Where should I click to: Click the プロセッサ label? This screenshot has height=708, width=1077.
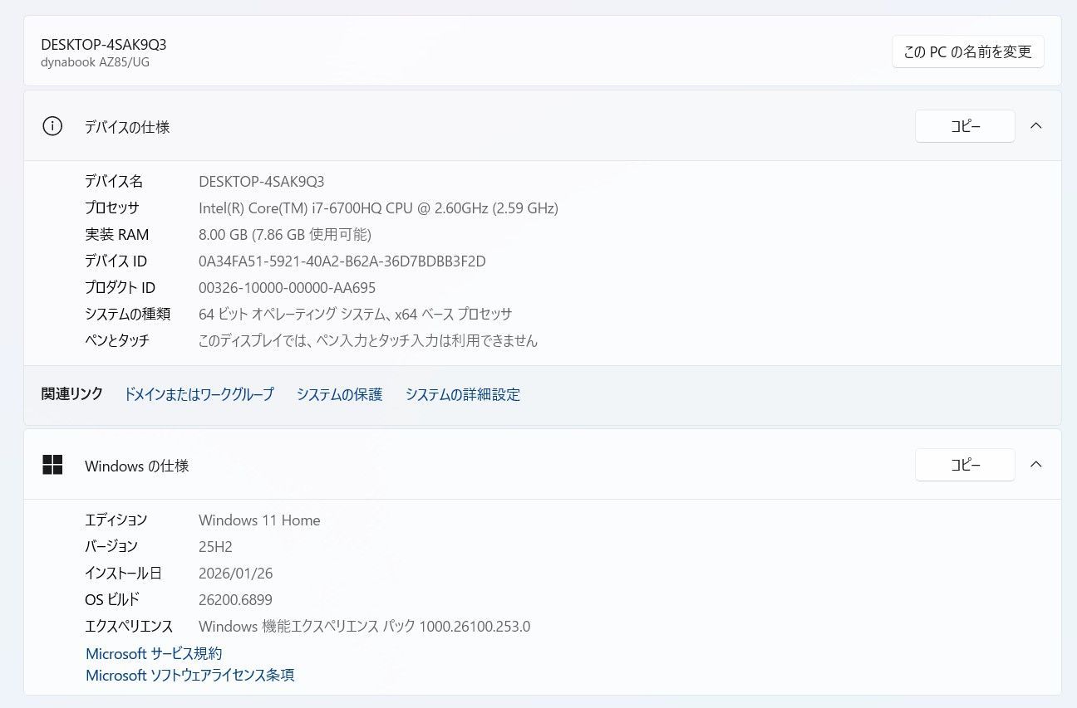point(112,208)
